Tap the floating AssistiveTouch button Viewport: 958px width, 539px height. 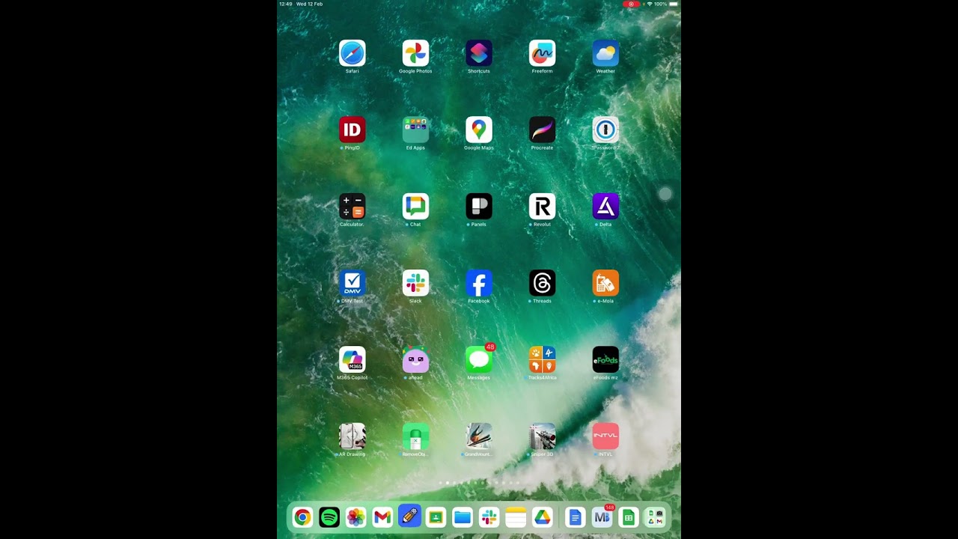[665, 194]
